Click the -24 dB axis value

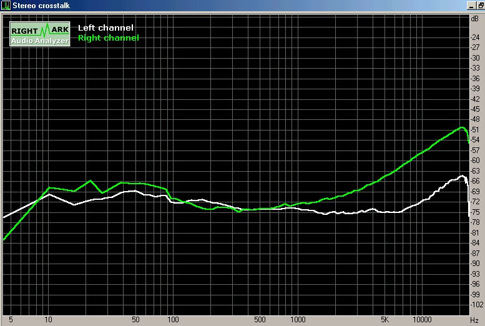[475, 37]
